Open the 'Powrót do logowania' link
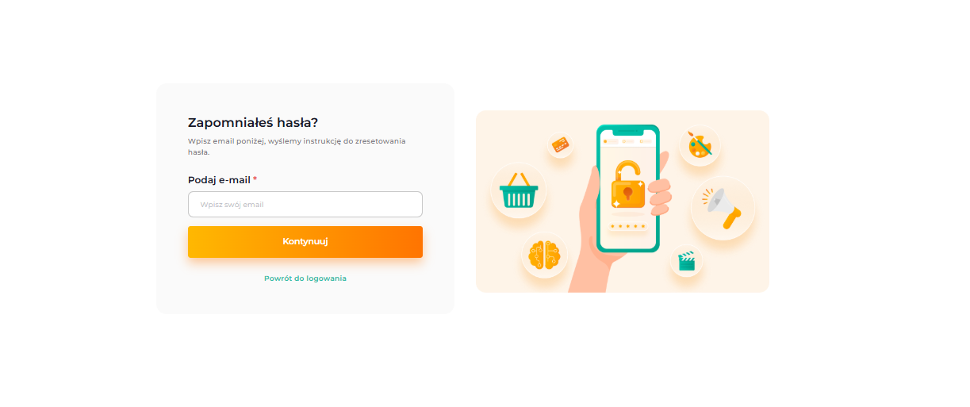This screenshot has height=407, width=970. 305,278
